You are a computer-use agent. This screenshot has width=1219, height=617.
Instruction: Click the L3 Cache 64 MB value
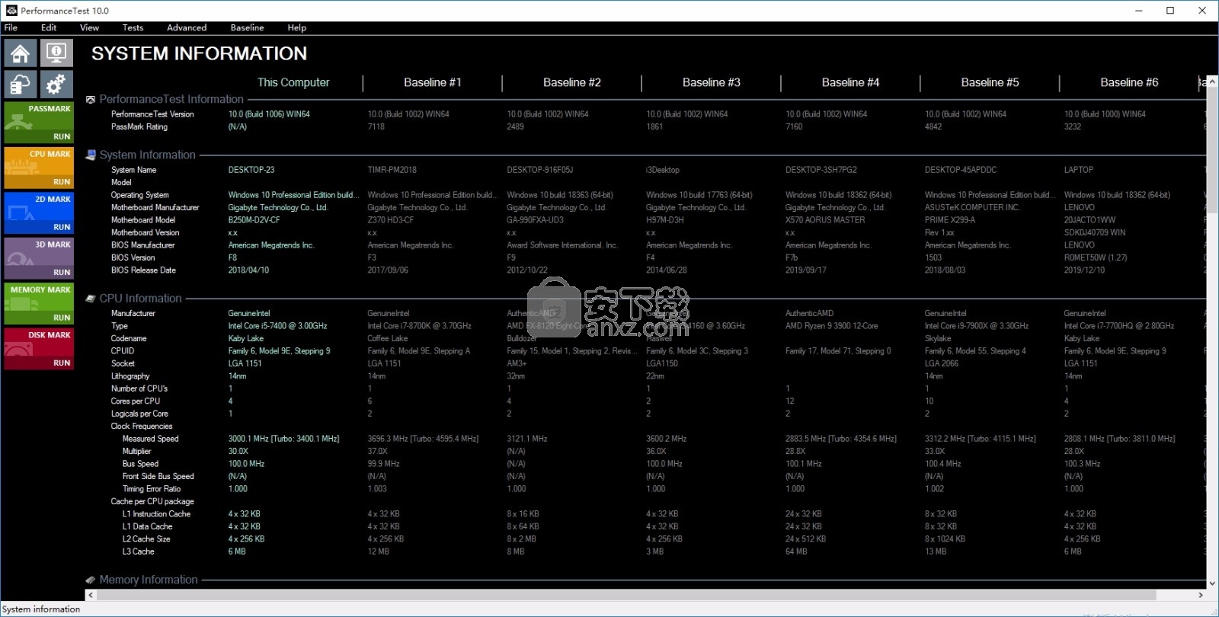pos(796,551)
